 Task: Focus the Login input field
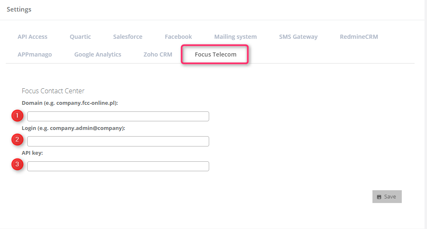[x=118, y=142]
